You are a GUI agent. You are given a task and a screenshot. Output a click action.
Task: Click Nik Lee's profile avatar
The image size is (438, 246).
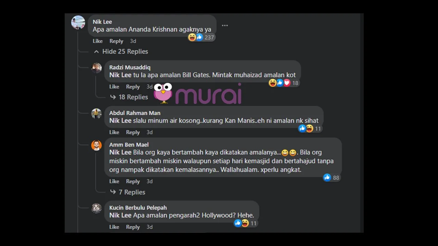click(x=78, y=23)
